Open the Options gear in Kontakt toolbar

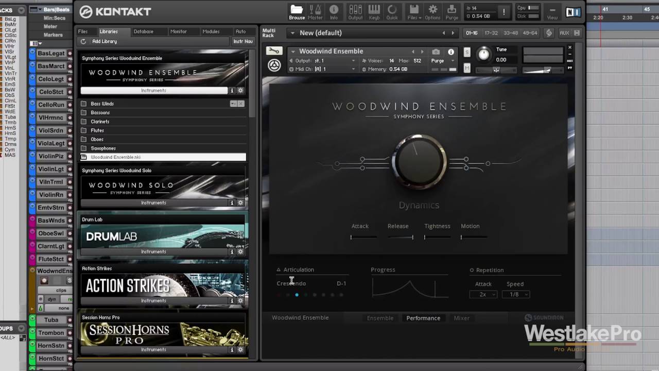(x=432, y=12)
